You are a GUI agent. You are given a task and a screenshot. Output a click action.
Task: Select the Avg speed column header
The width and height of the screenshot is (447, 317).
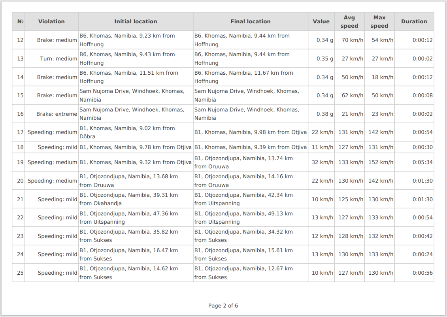(x=349, y=22)
